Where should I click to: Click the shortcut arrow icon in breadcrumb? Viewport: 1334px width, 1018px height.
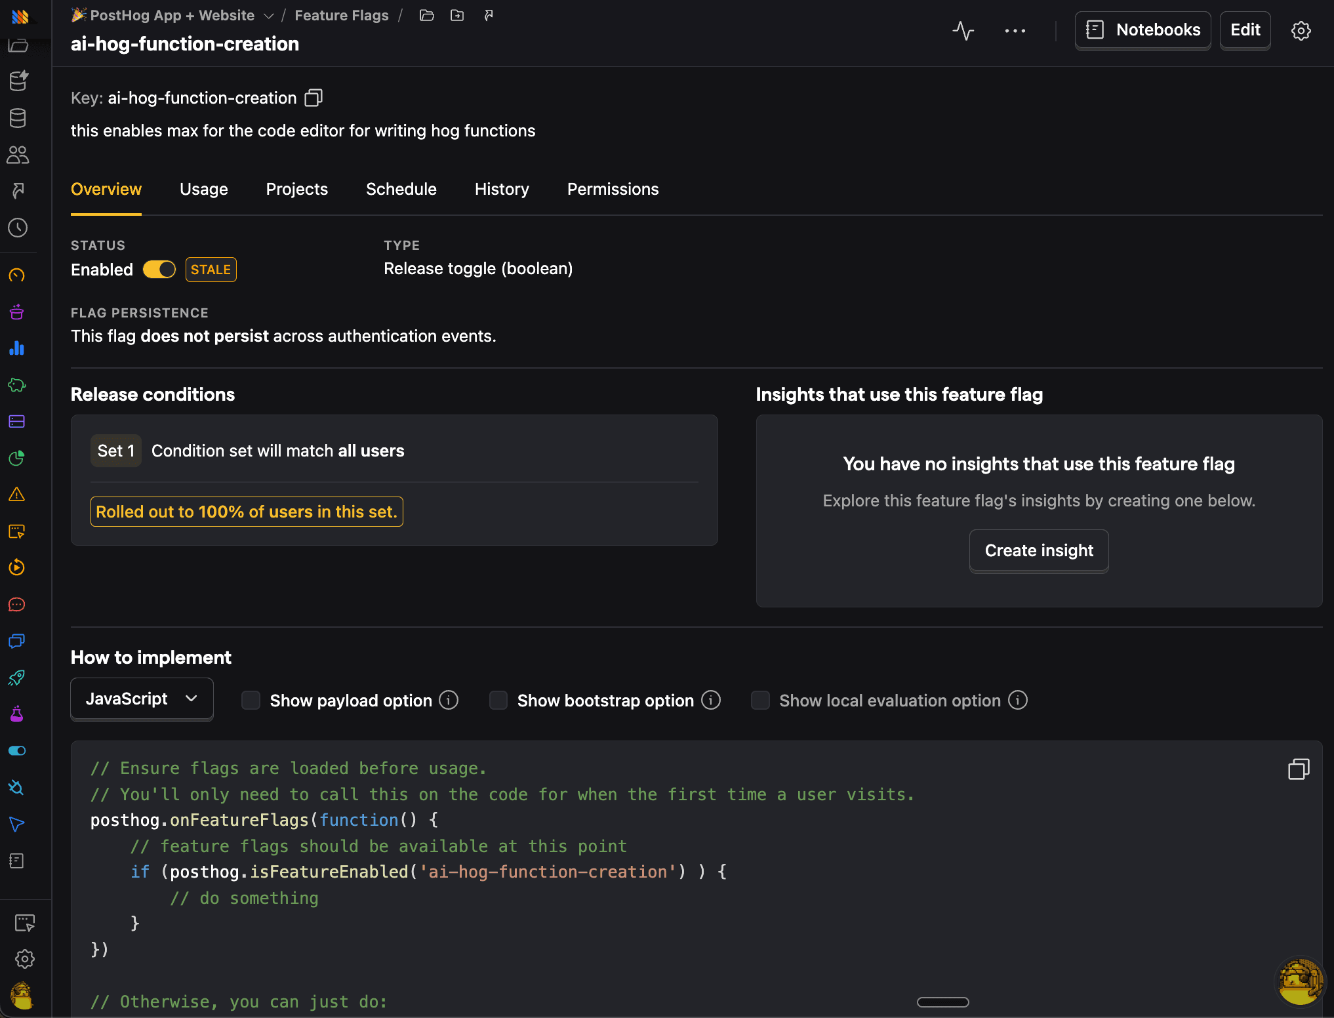tap(489, 15)
